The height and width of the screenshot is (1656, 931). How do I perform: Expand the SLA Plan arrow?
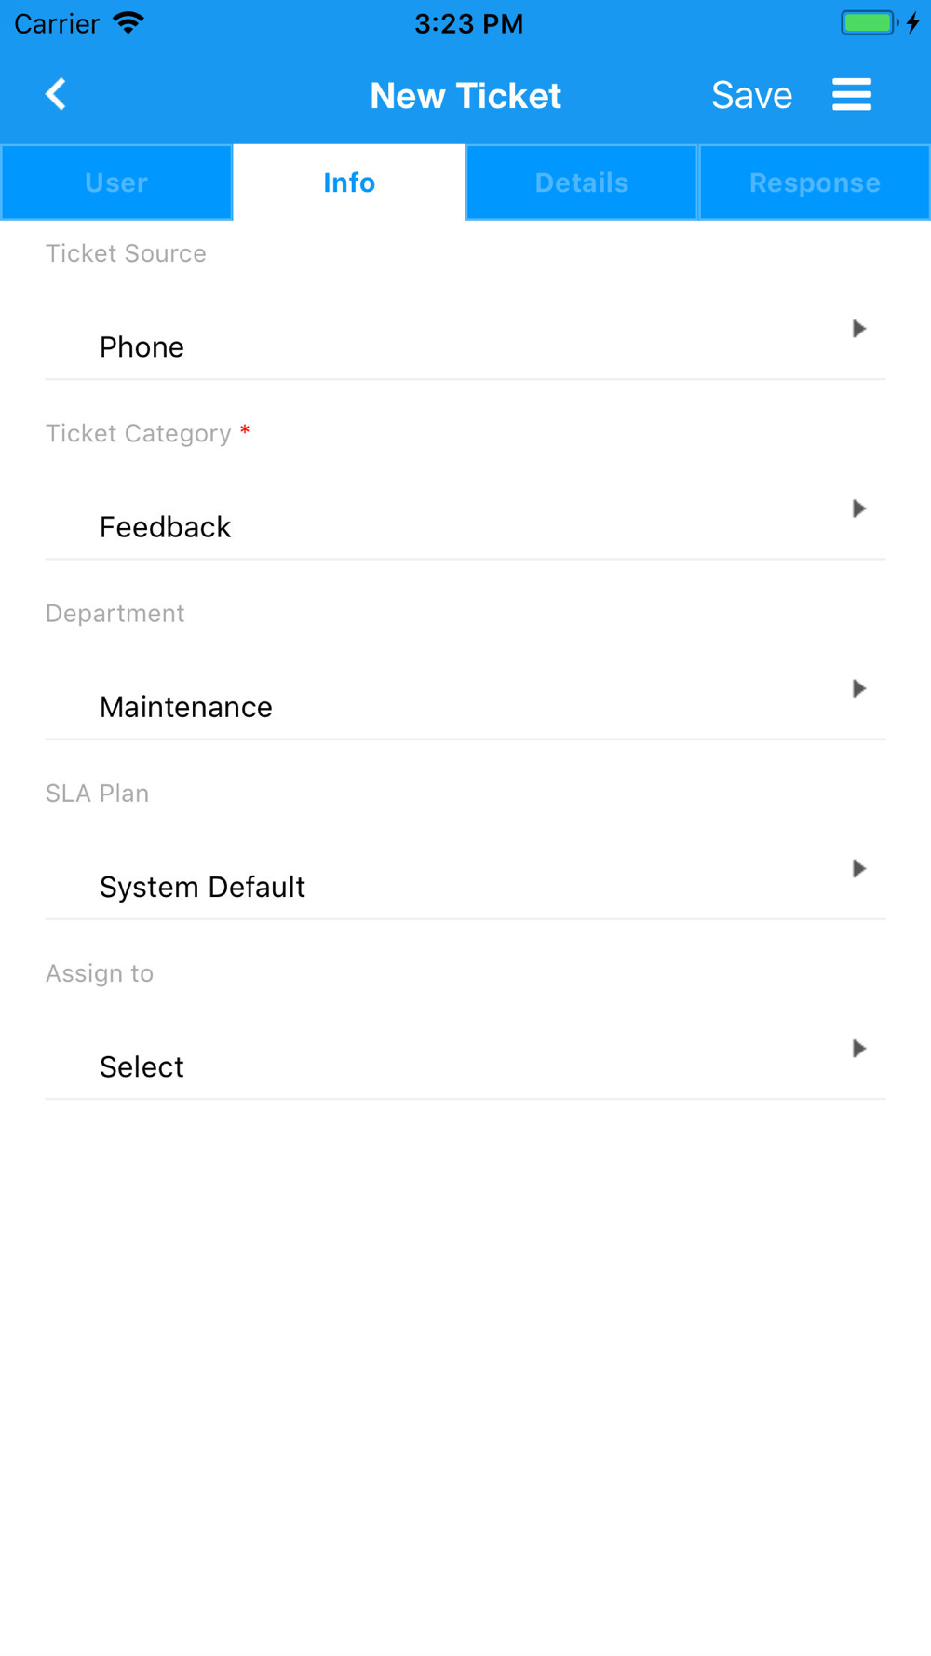[x=858, y=868]
